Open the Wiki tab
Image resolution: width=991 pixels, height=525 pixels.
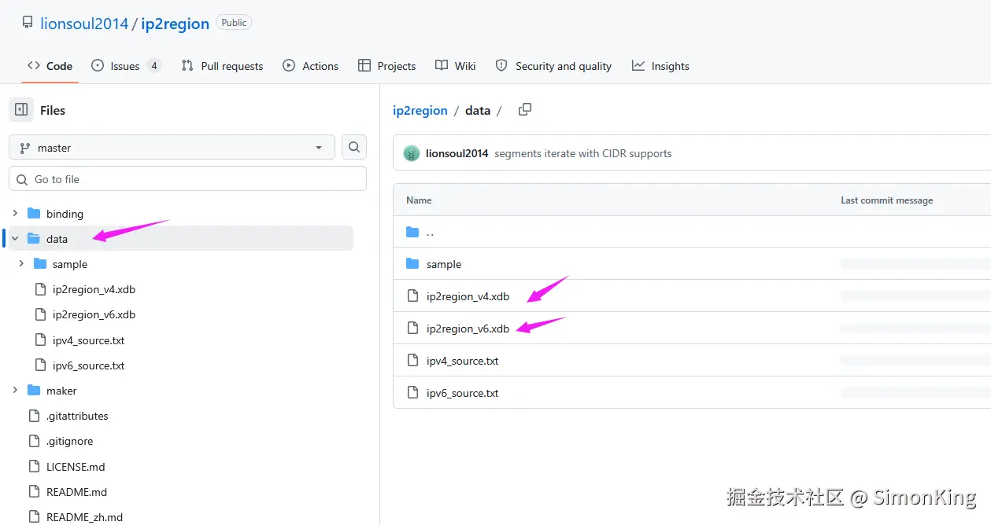[455, 66]
